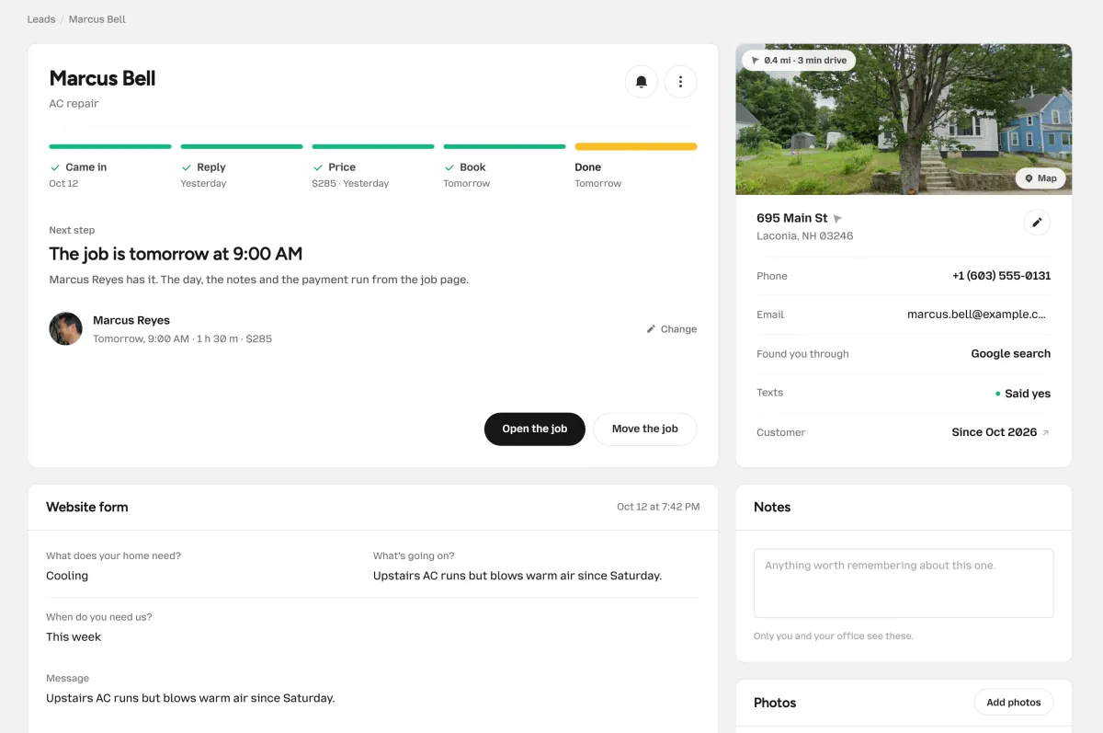The image size is (1103, 733).
Task: Click the green progress bar above Price
Action: tap(373, 146)
